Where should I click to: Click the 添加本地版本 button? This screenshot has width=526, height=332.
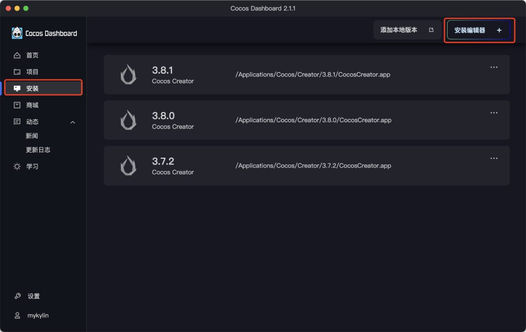407,30
